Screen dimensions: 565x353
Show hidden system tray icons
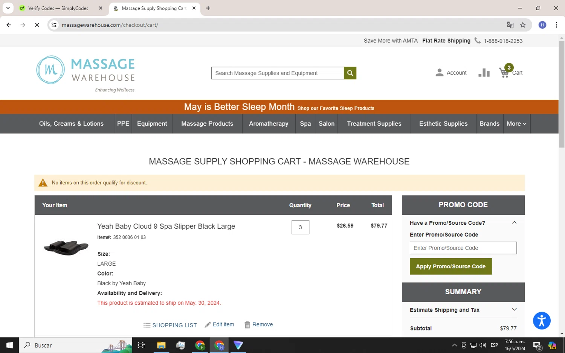click(x=454, y=345)
